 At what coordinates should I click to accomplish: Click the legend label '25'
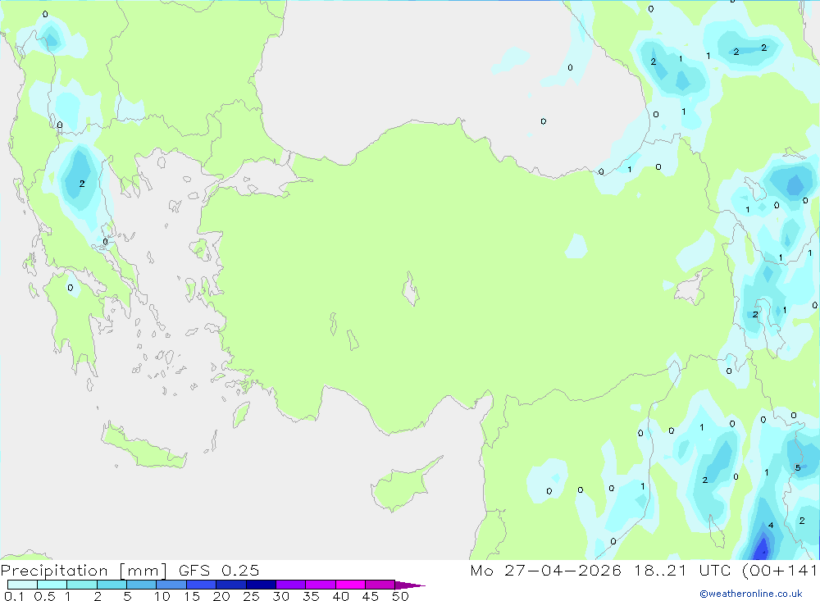point(252,596)
